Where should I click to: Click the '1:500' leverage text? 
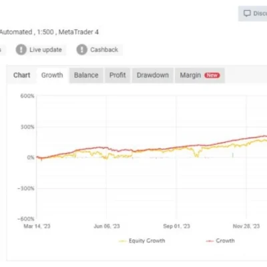point(45,32)
